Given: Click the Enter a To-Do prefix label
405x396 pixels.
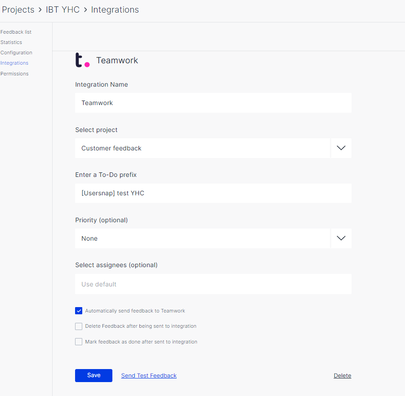Looking at the screenshot, I should 106,175.
